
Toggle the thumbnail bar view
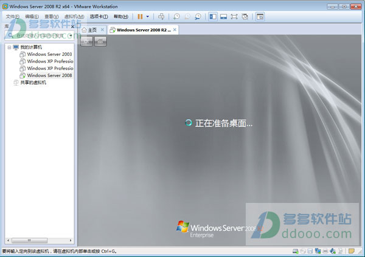tap(223, 16)
